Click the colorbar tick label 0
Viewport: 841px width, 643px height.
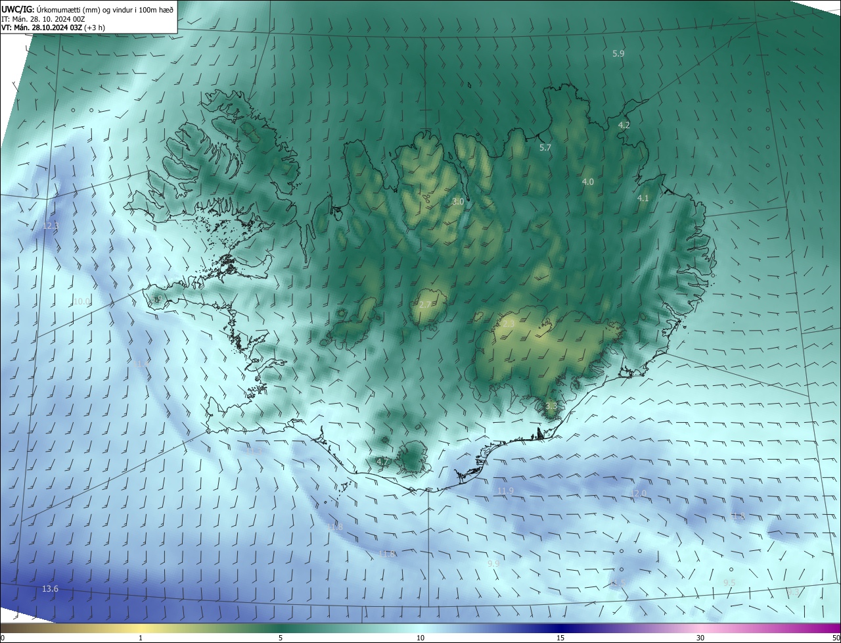[3, 638]
